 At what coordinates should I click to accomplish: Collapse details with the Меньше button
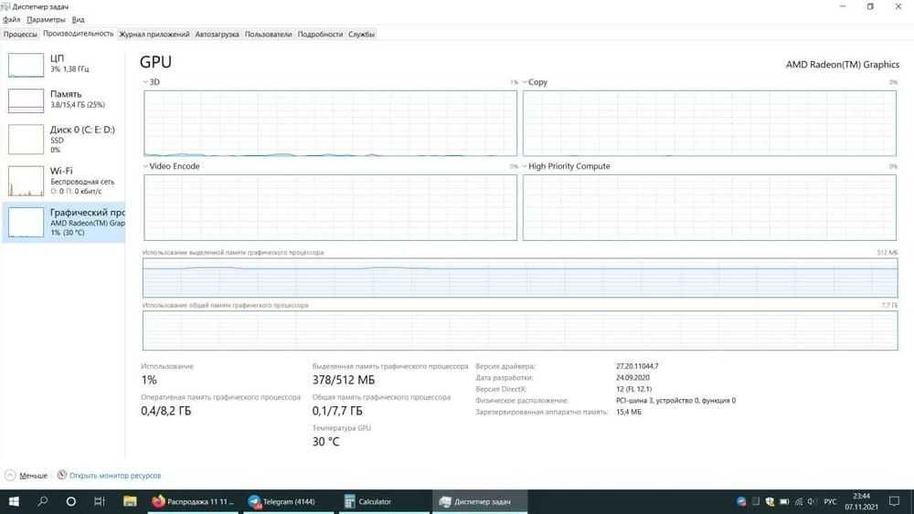click(27, 476)
